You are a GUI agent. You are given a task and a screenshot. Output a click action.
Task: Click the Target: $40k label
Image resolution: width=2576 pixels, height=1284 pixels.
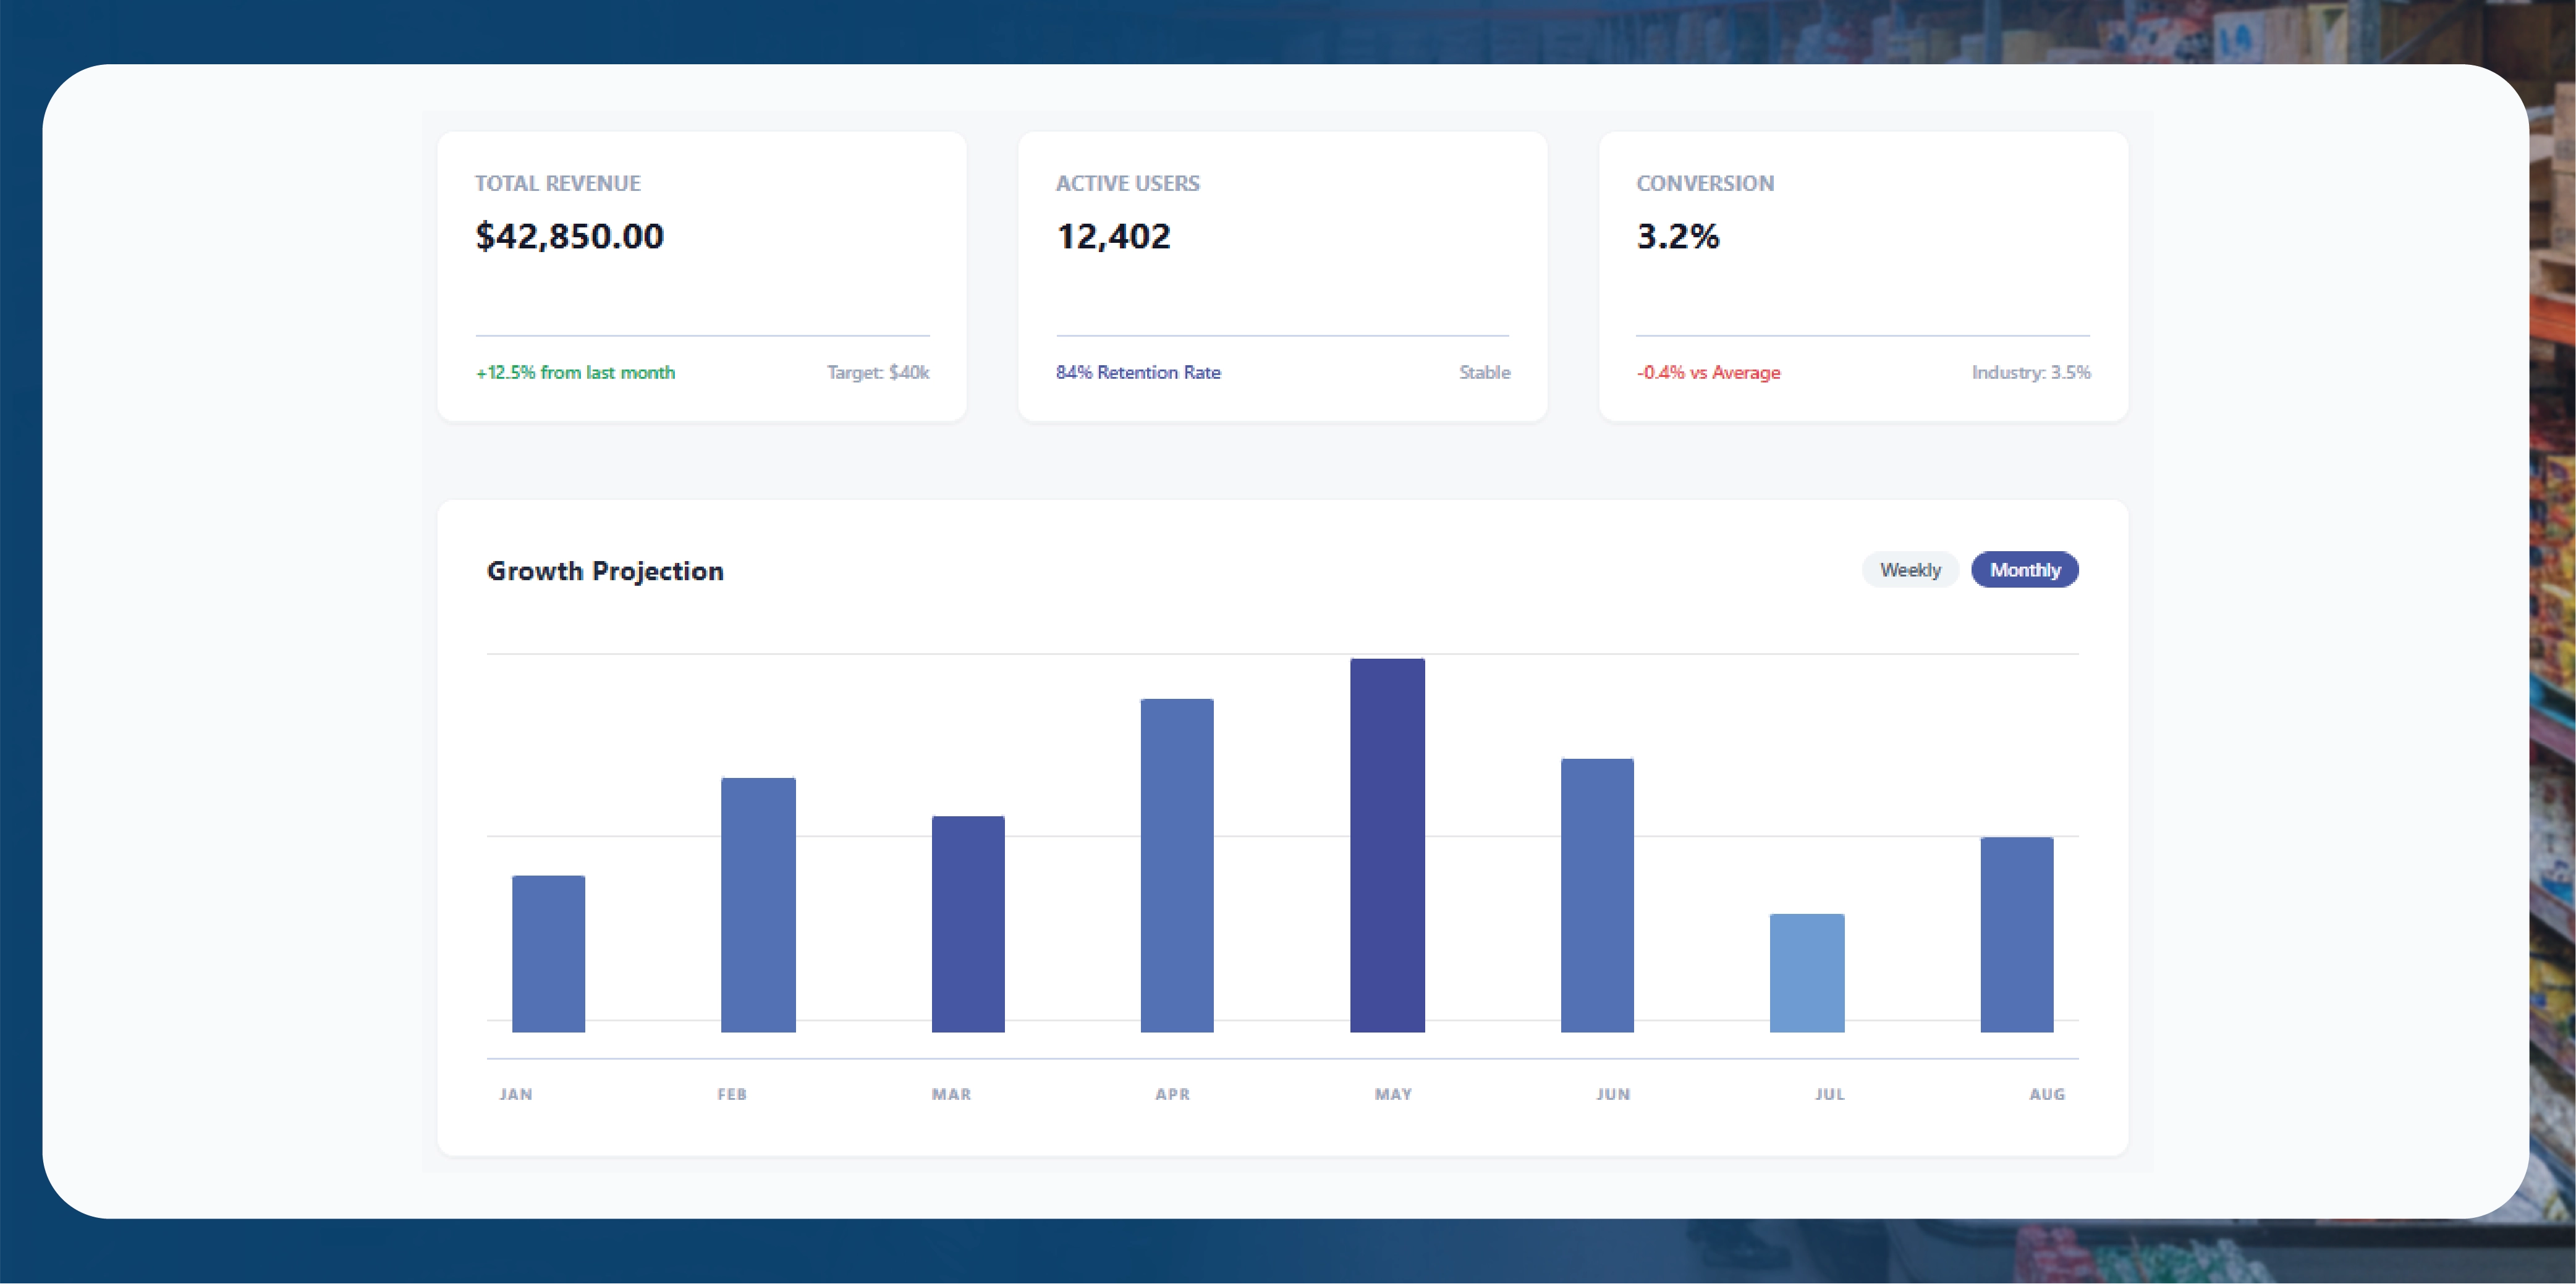pos(877,372)
